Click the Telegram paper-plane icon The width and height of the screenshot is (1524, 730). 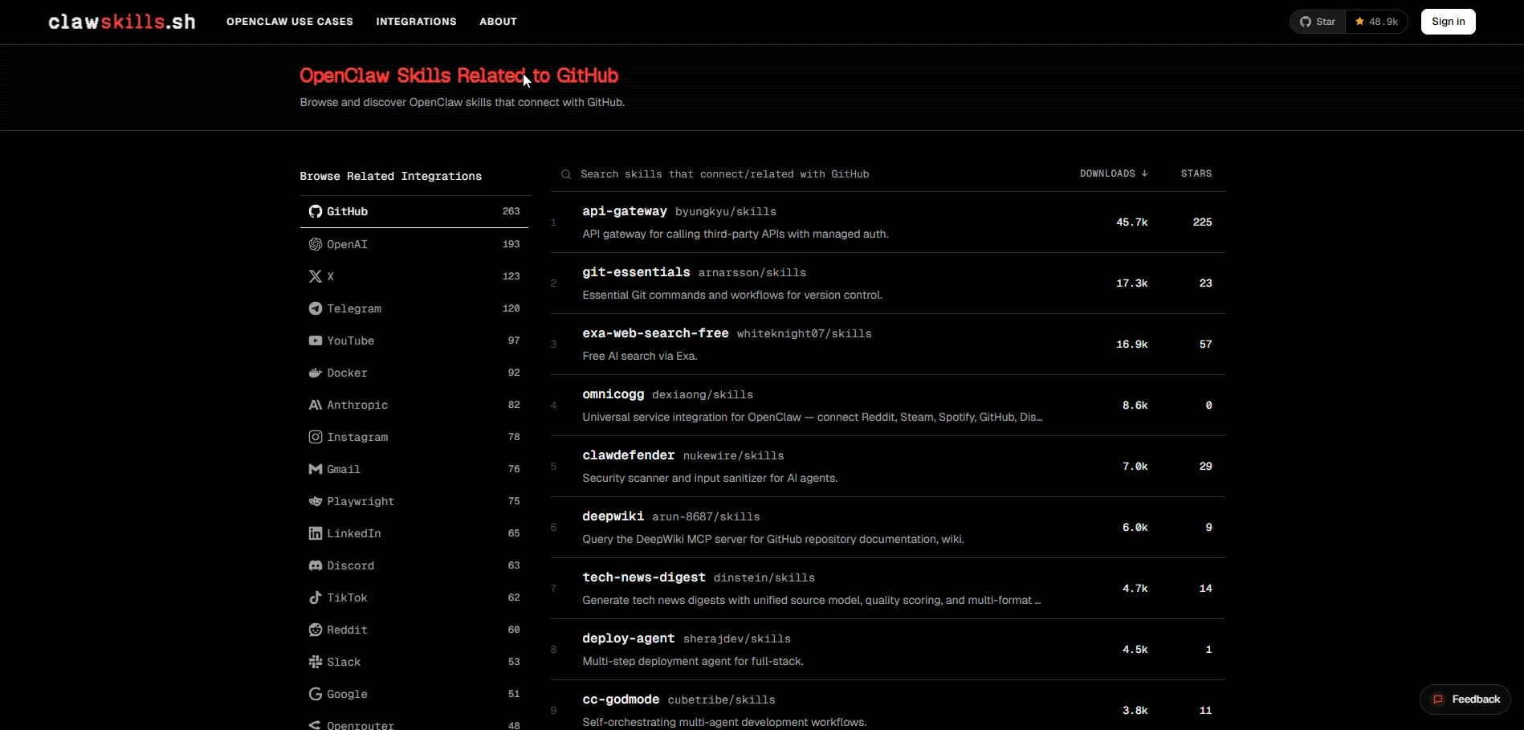coord(316,308)
